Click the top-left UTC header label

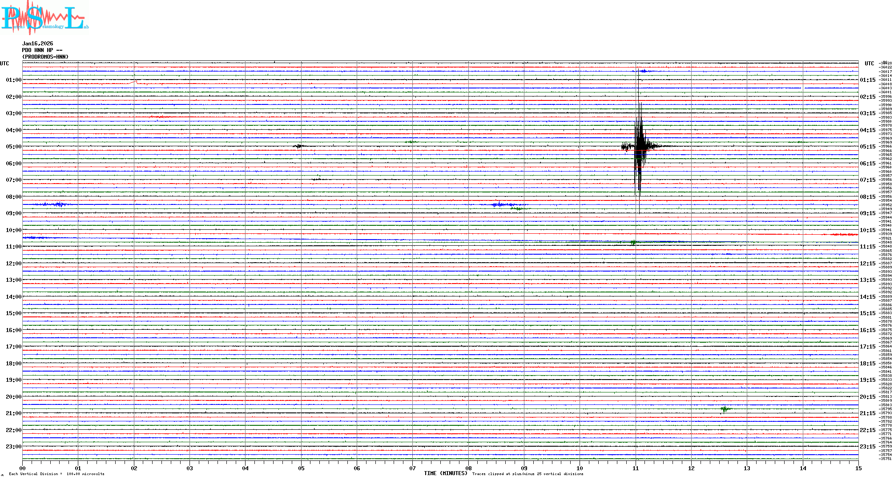(x=4, y=64)
